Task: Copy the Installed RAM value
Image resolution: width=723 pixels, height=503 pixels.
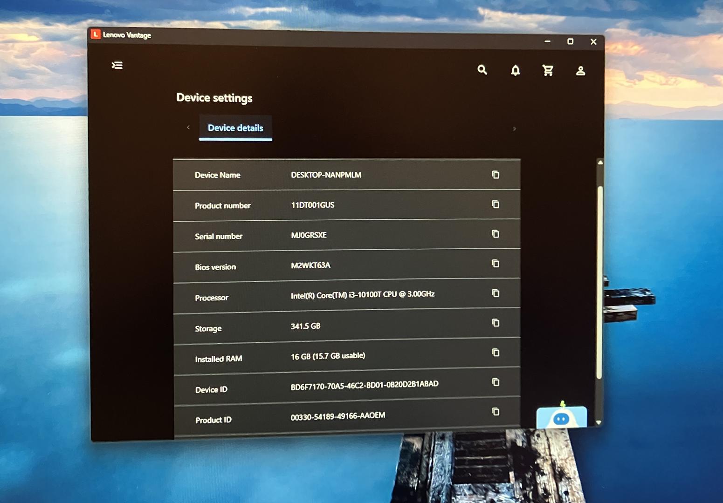Action: click(496, 353)
